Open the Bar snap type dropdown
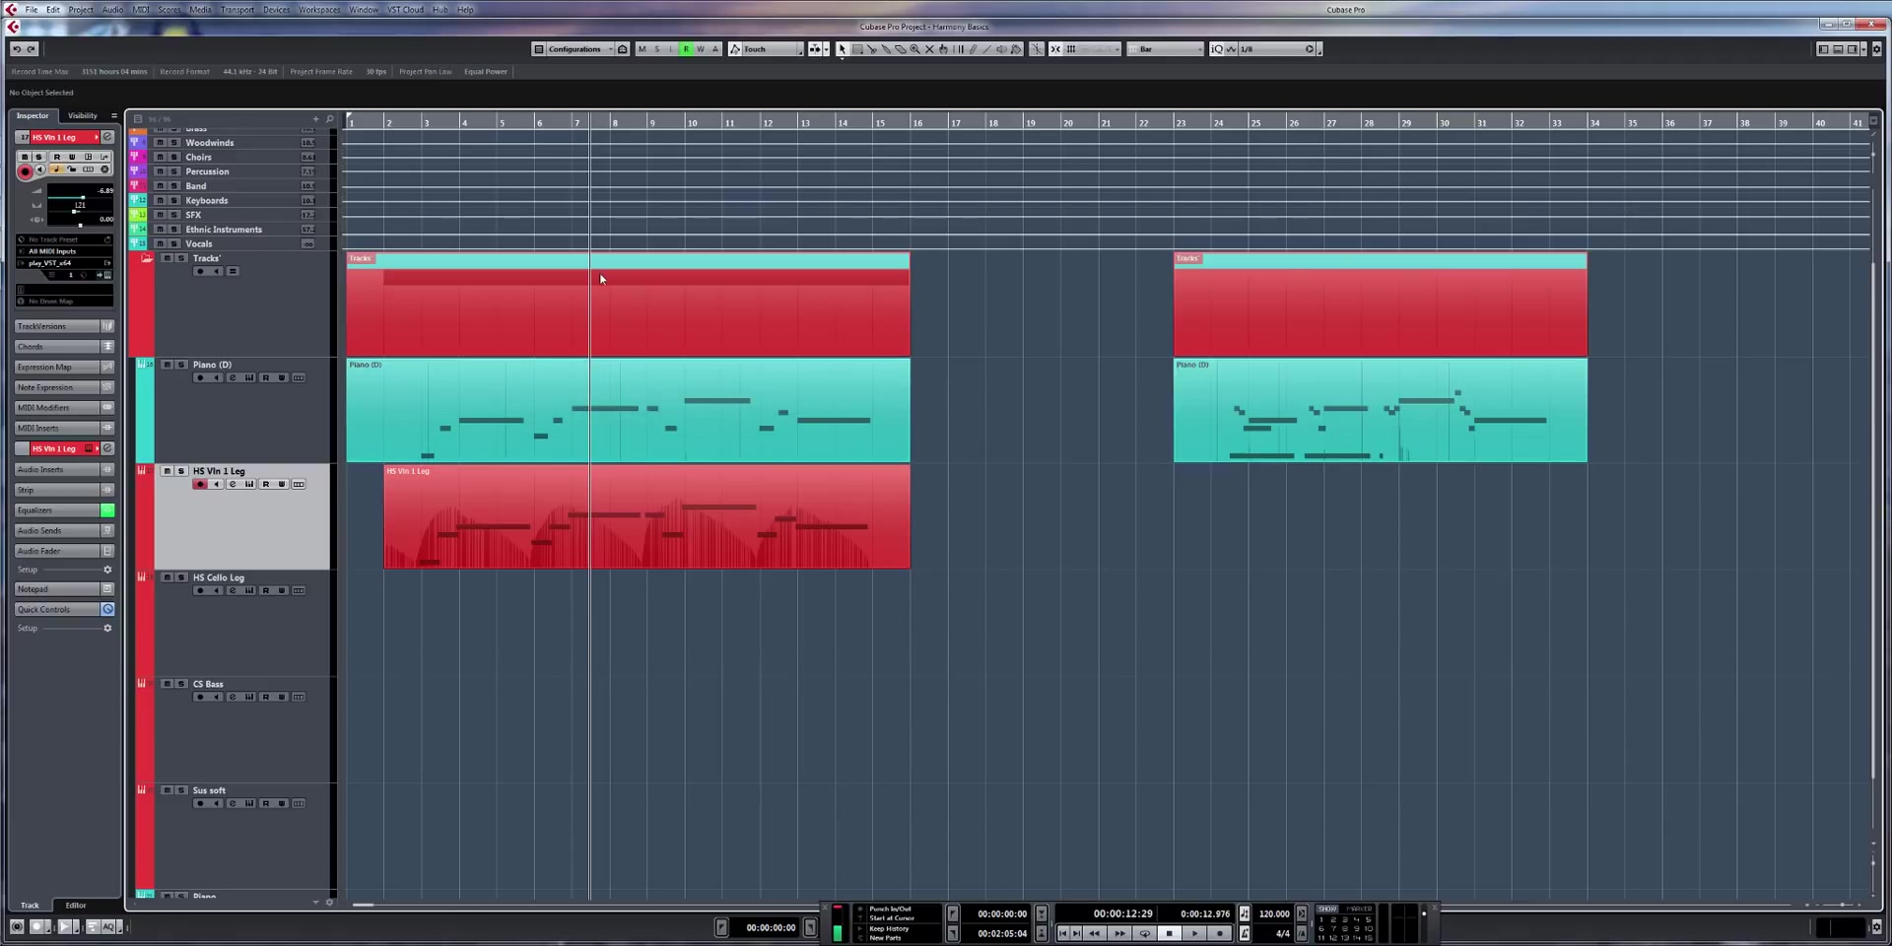Viewport: 1892px width, 946px height. point(1165,49)
